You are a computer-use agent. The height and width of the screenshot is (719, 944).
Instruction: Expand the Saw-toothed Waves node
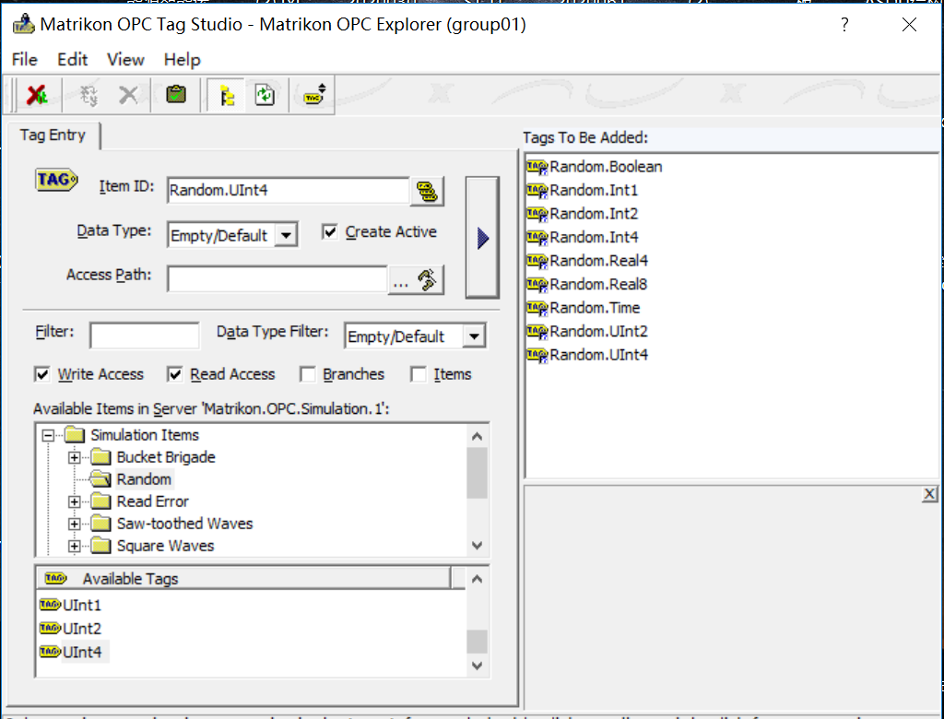[x=74, y=524]
